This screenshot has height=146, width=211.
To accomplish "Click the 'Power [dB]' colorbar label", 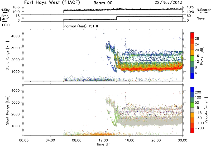I will pyautogui.click(x=201, y=56).
